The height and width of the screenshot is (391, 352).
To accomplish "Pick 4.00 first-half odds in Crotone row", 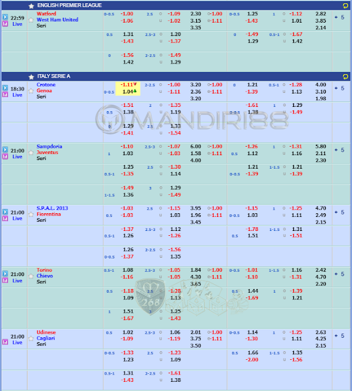I will 321,85.
